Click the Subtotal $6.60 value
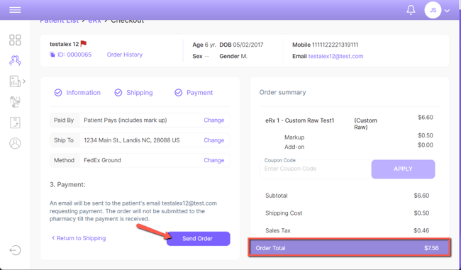The image size is (461, 270). 421,196
